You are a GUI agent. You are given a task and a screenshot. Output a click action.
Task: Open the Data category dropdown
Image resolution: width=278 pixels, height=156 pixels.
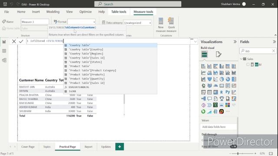point(150,23)
